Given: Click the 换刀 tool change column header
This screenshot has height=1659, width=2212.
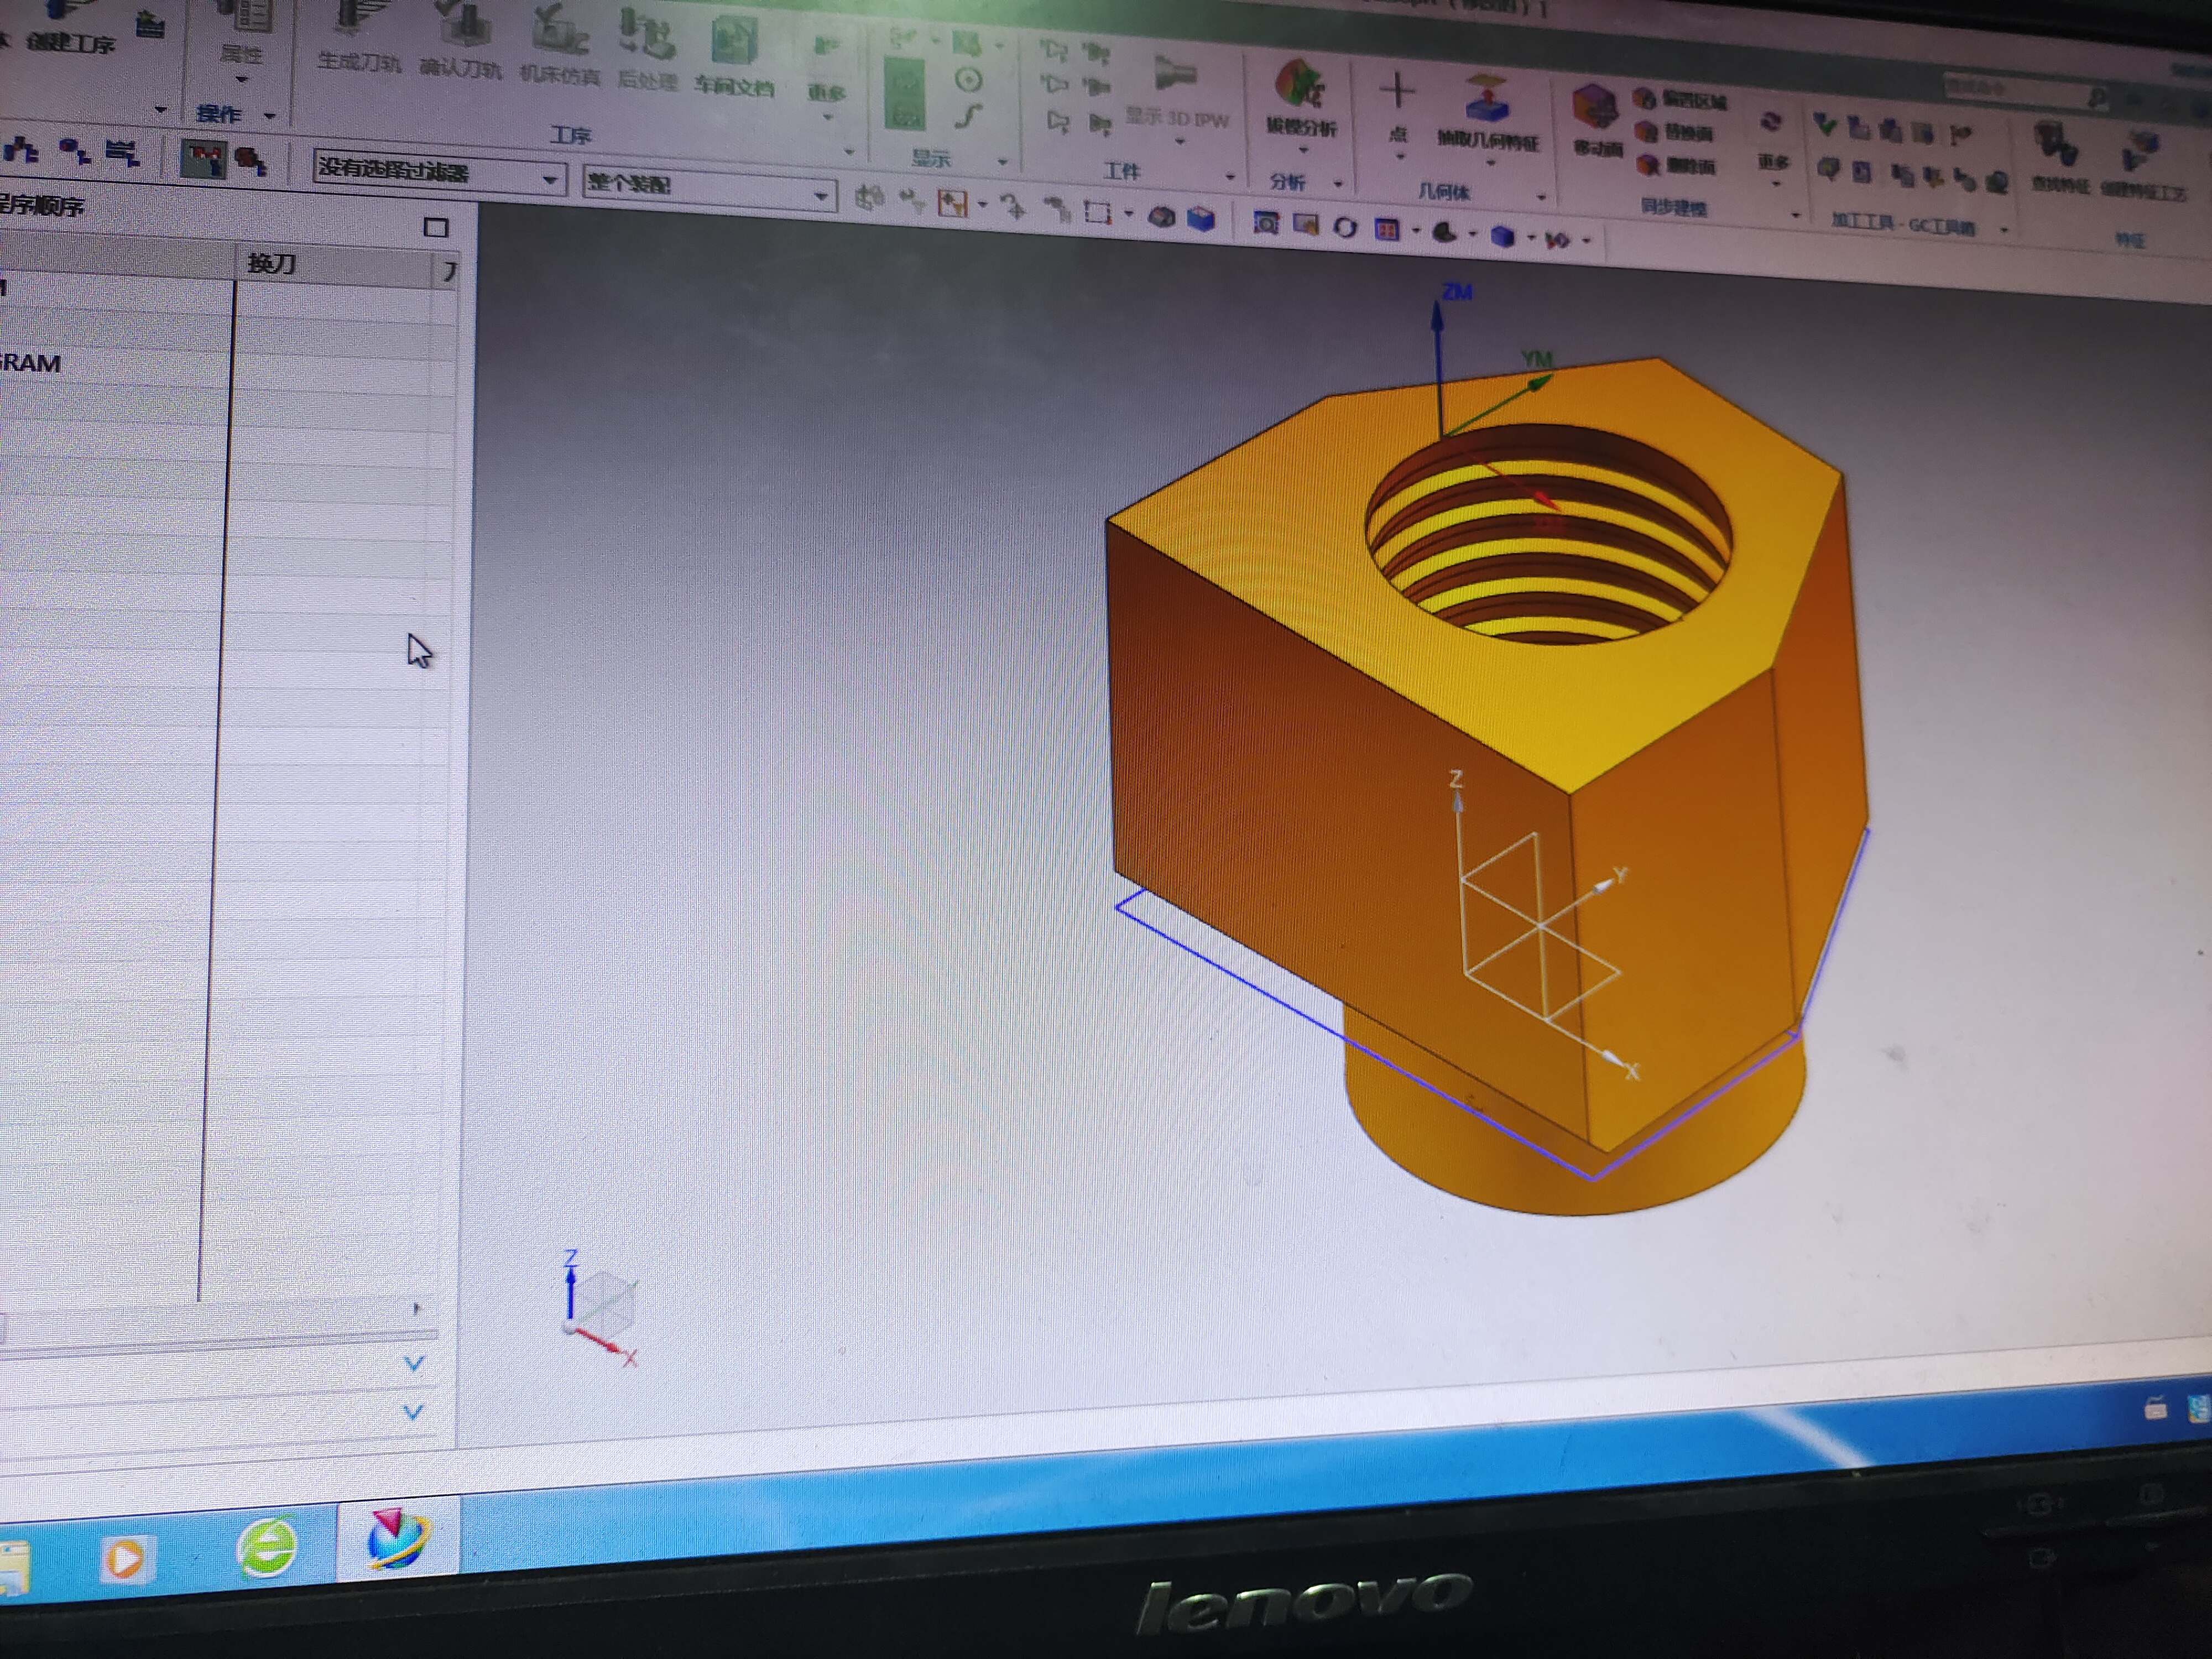Looking at the screenshot, I should [x=272, y=263].
